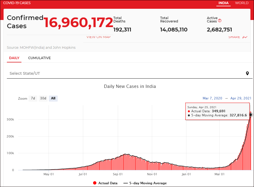Click the 16,960,172 confirmed cases figure
Image resolution: width=254 pixels, height=187 pixels.
[x=79, y=22]
